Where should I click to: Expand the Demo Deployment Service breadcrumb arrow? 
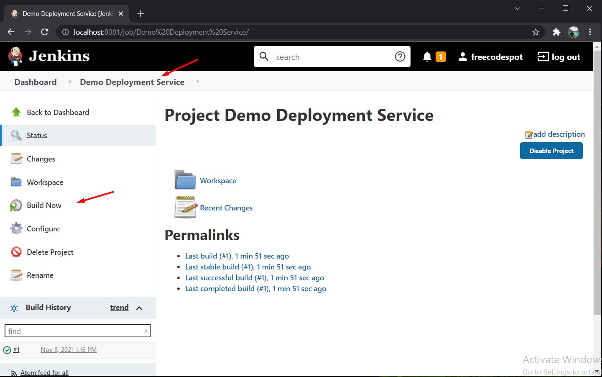[x=197, y=82]
